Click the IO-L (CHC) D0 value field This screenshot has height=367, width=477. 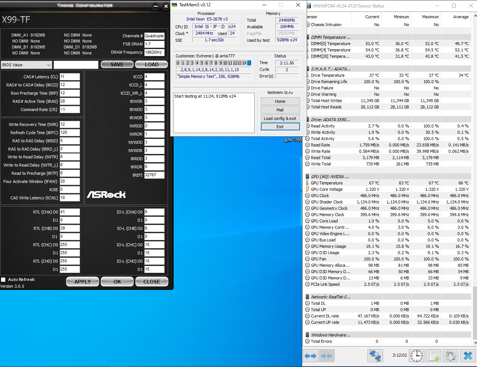click(x=154, y=245)
